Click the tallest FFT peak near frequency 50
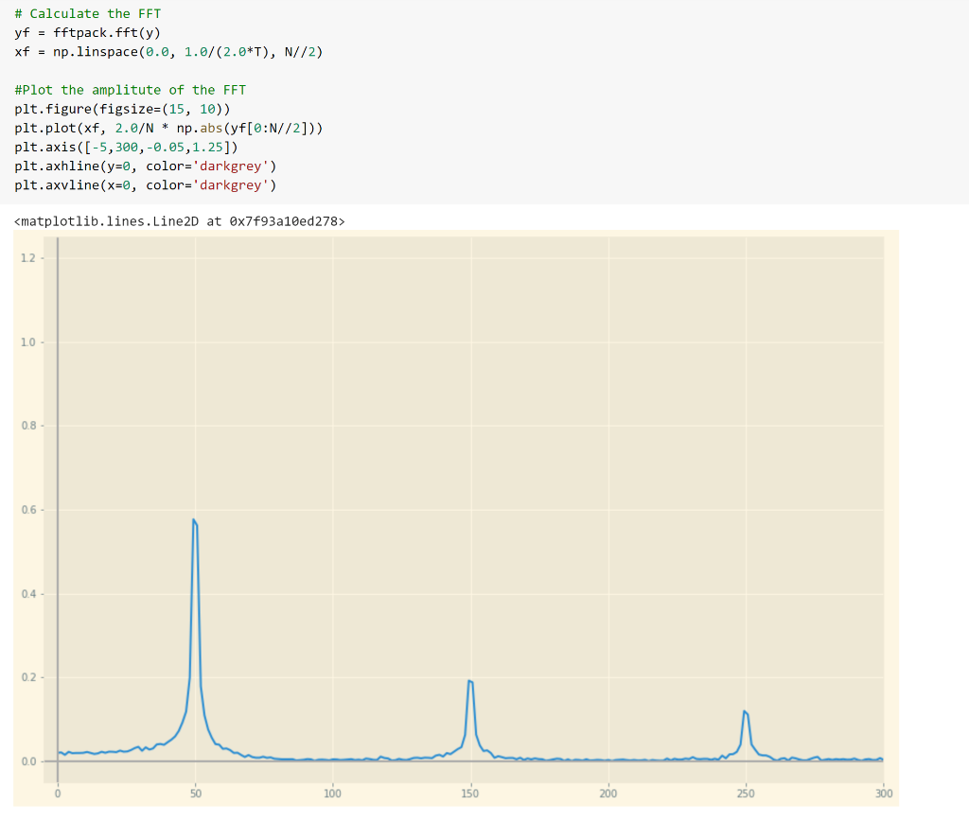The width and height of the screenshot is (969, 839). pyautogui.click(x=195, y=520)
